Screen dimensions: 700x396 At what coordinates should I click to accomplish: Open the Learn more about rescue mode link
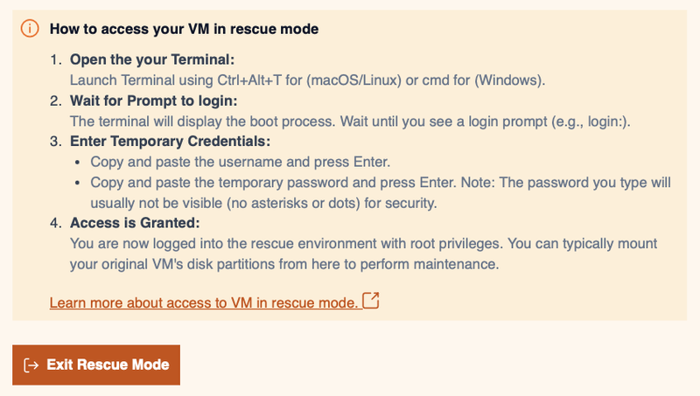[x=203, y=302]
